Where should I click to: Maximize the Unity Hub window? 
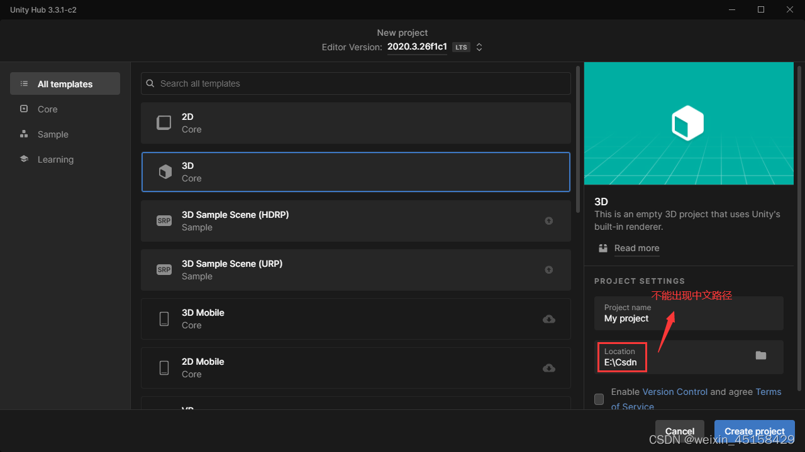point(761,9)
